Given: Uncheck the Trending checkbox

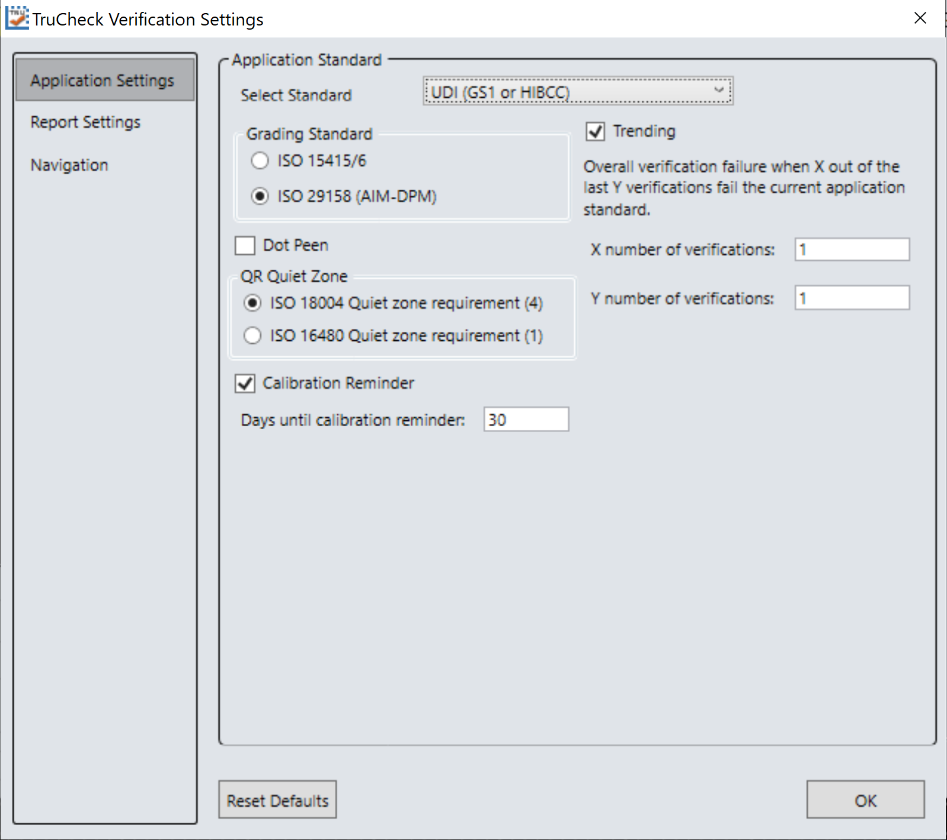Looking at the screenshot, I should 595,131.
